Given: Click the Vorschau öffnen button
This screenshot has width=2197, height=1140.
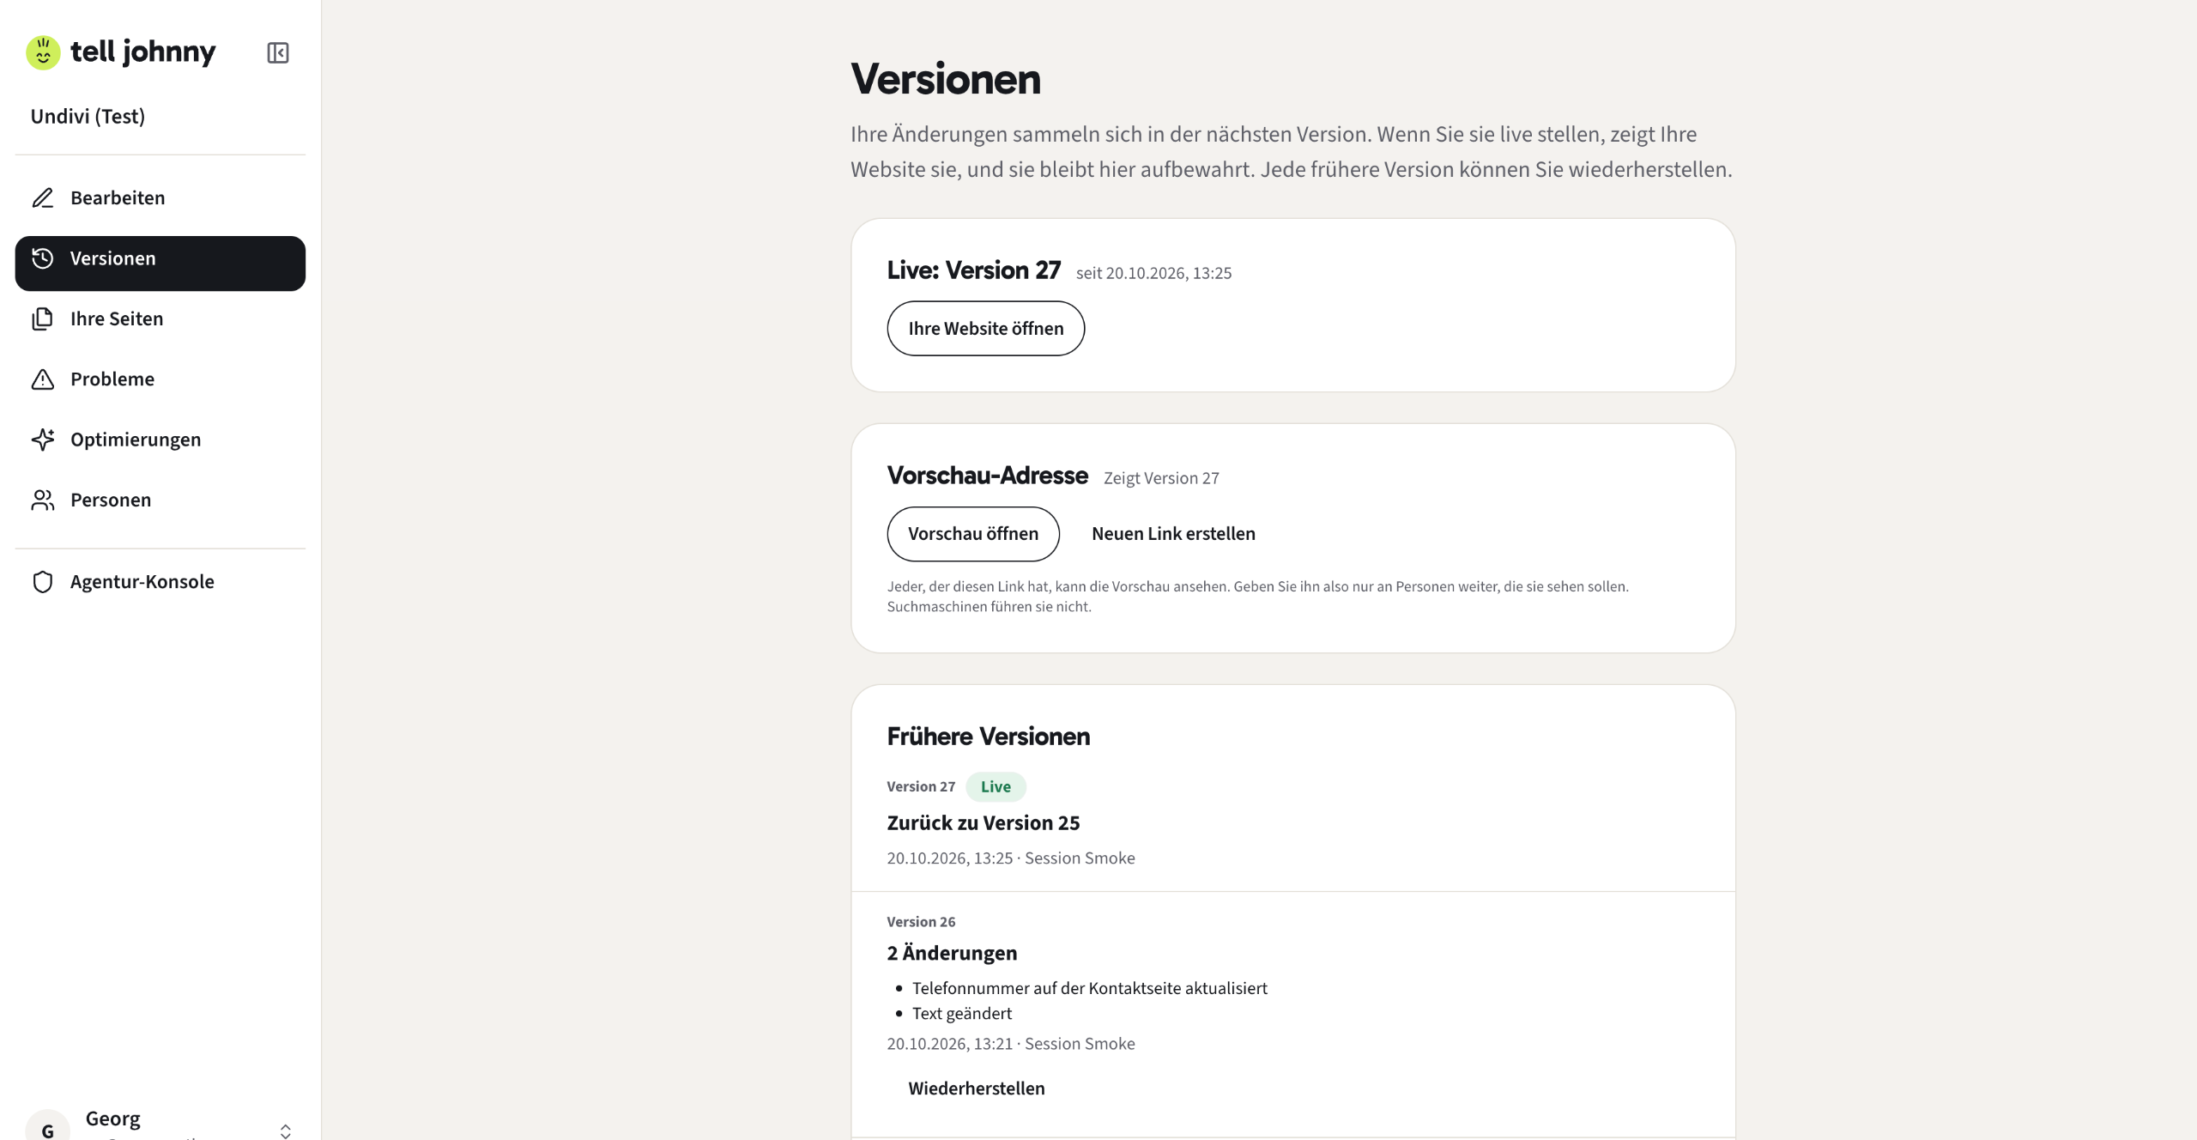Looking at the screenshot, I should coord(973,533).
